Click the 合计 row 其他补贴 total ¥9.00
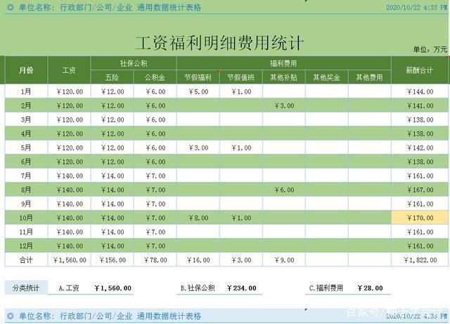The image size is (450, 324). [284, 260]
